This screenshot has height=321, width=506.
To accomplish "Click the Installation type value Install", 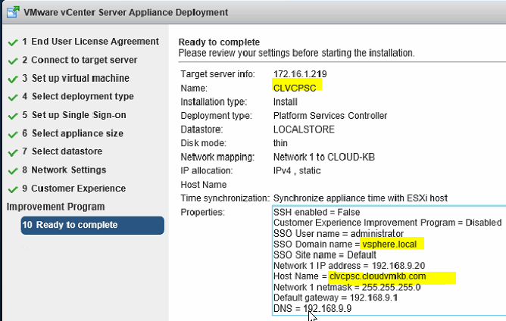I will tap(286, 102).
